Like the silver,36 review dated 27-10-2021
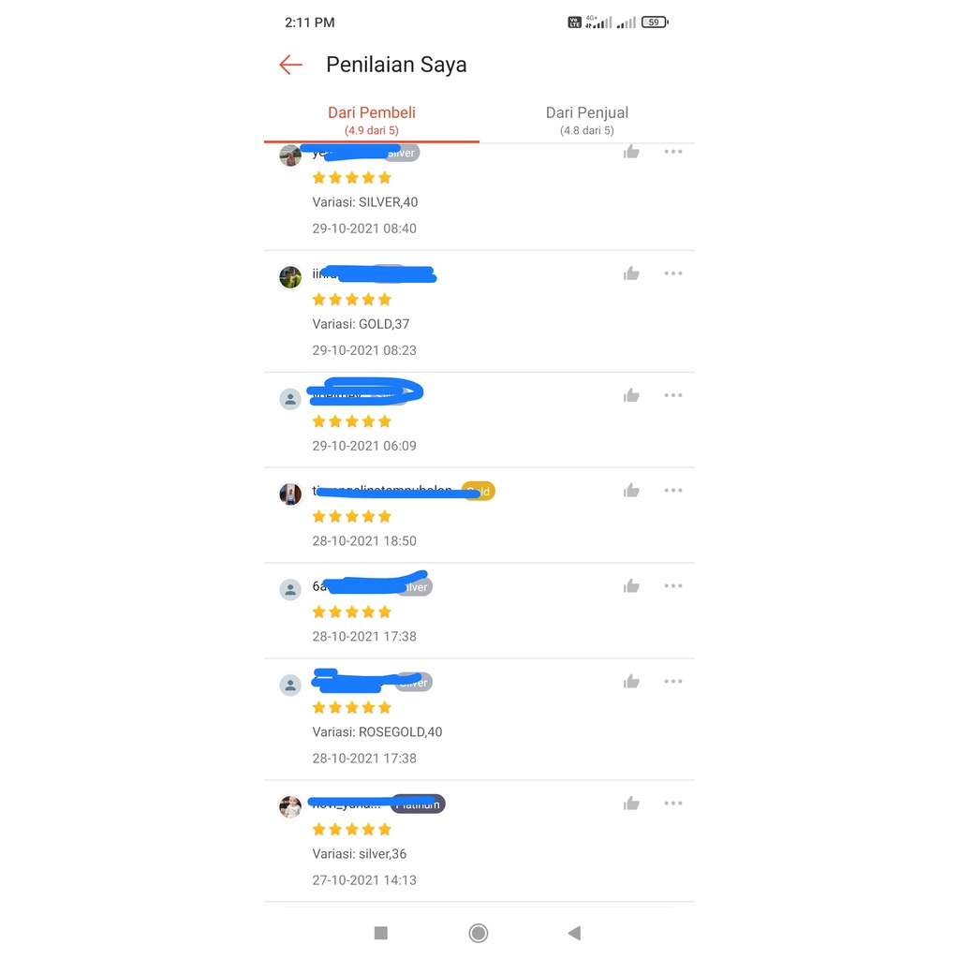Screen dimensions: 959x959 click(631, 804)
